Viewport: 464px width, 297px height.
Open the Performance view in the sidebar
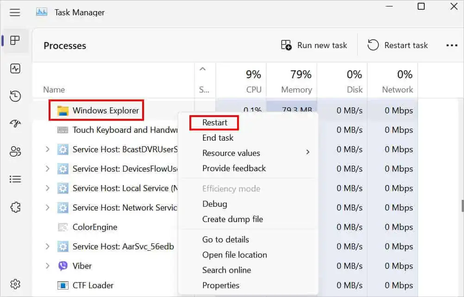[15, 68]
